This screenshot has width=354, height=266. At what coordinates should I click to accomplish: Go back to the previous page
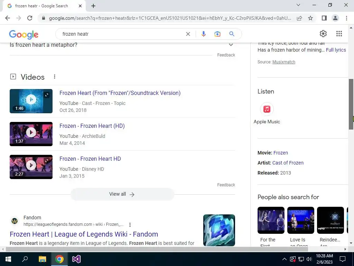coord(8,18)
